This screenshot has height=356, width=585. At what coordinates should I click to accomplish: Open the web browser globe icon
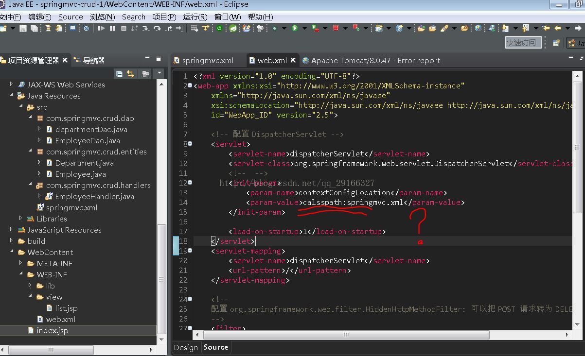(479, 29)
